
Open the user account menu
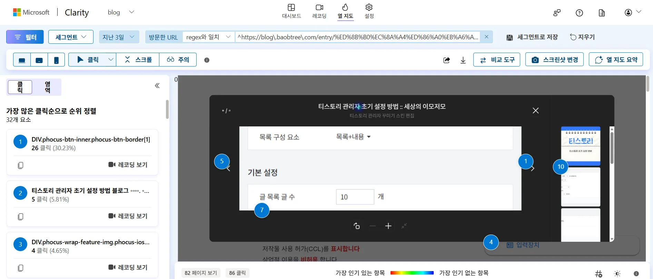633,12
